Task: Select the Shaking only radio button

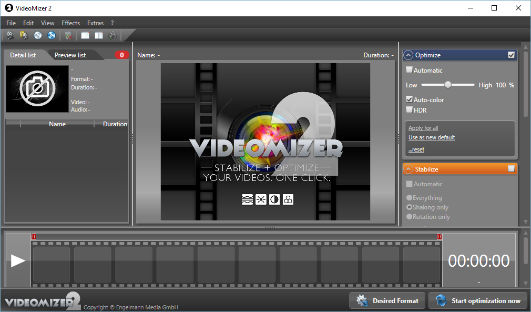Action: (x=409, y=207)
